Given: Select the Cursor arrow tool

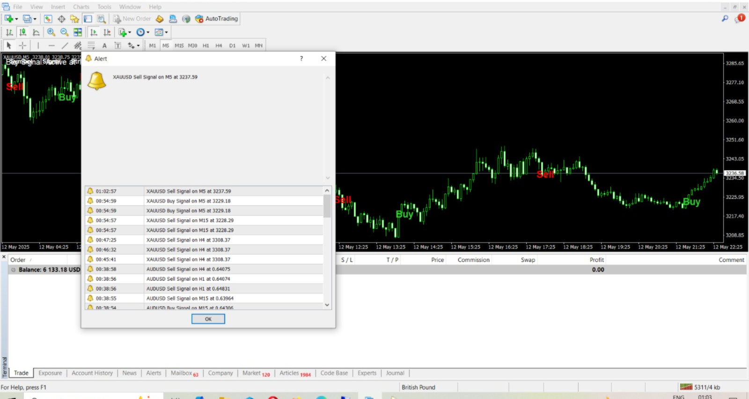Looking at the screenshot, I should [9, 45].
